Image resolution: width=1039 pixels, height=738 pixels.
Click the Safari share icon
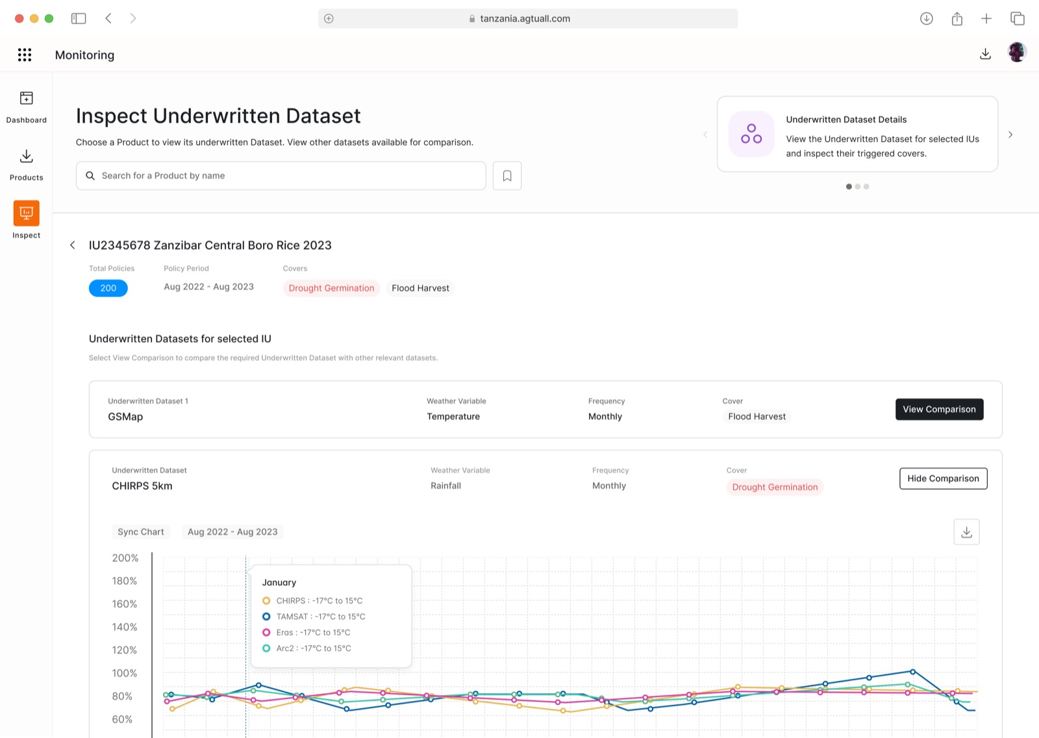point(957,19)
